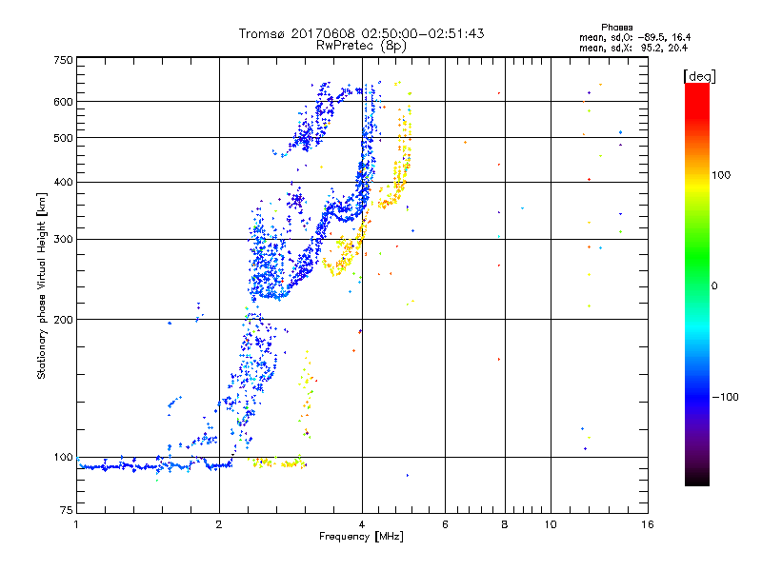
Task: Click the phase colorbar gradient
Action: tap(697, 284)
